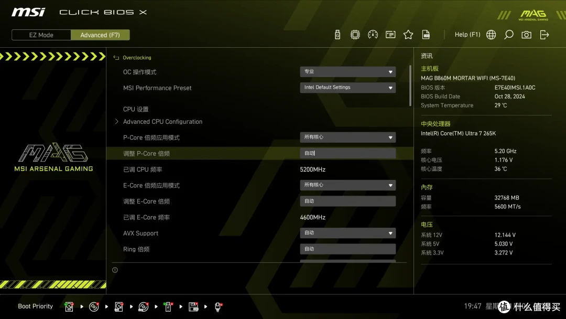Click the BIOS Build Date Oct 28, 2024
This screenshot has height=319, width=566.
pyautogui.click(x=510, y=97)
